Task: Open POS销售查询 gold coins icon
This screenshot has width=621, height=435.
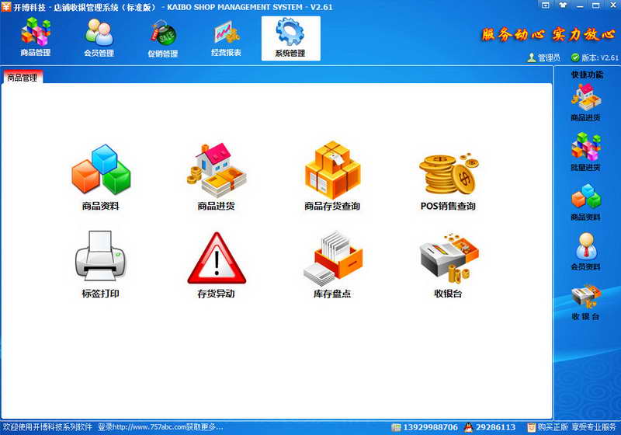Action: click(x=447, y=171)
